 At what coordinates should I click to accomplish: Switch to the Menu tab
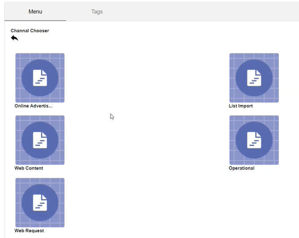pos(35,12)
